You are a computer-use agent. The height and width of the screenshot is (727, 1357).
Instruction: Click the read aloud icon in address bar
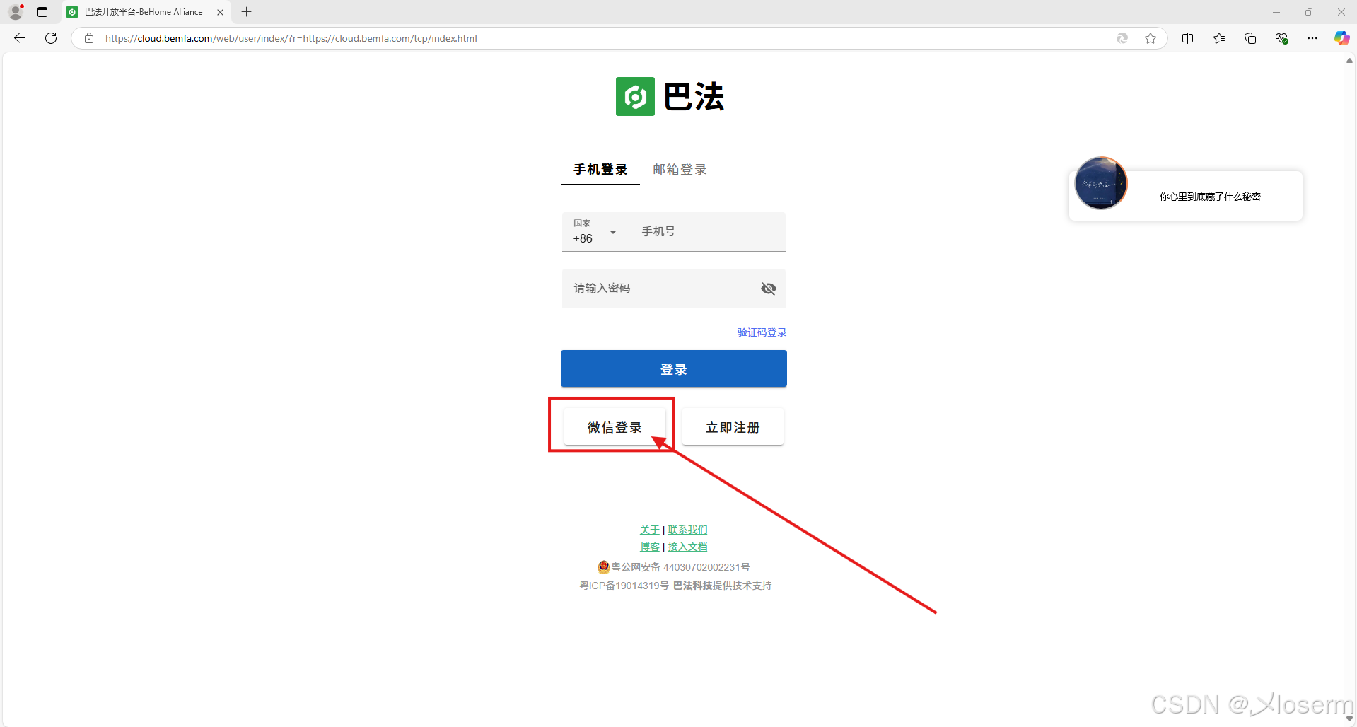[1122, 38]
